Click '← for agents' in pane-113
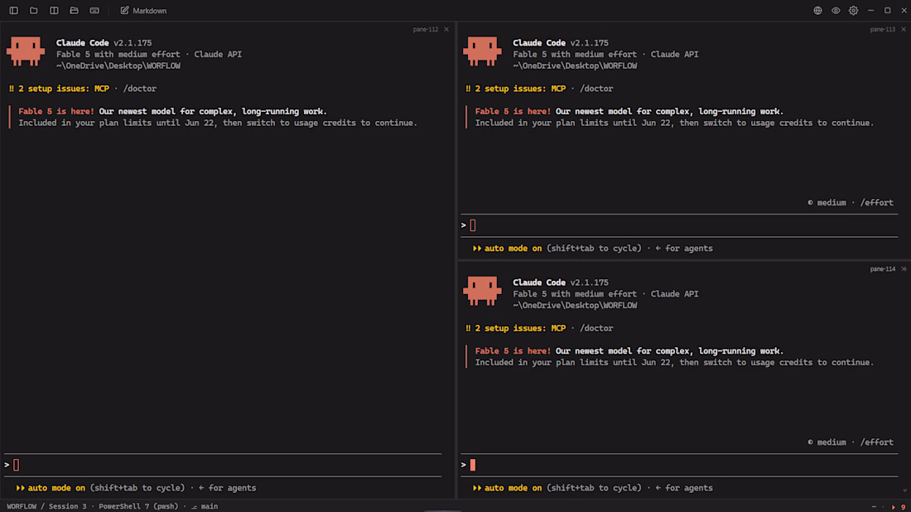The width and height of the screenshot is (911, 512). [x=684, y=249]
